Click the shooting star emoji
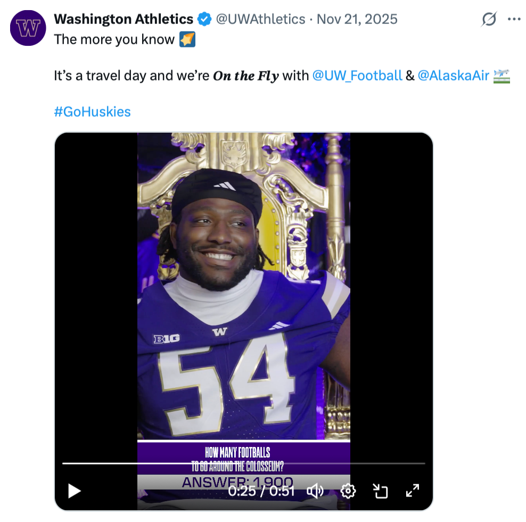Viewport: 526px width, 522px height. (x=187, y=40)
